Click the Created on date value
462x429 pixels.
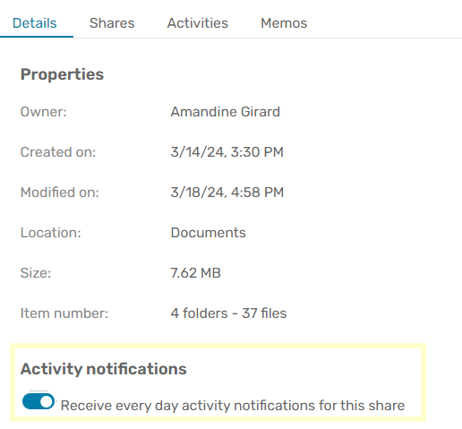coord(227,152)
